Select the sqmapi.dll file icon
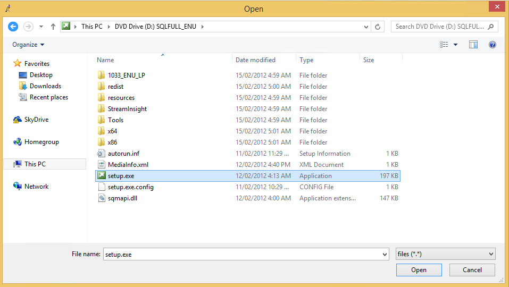 (102, 198)
